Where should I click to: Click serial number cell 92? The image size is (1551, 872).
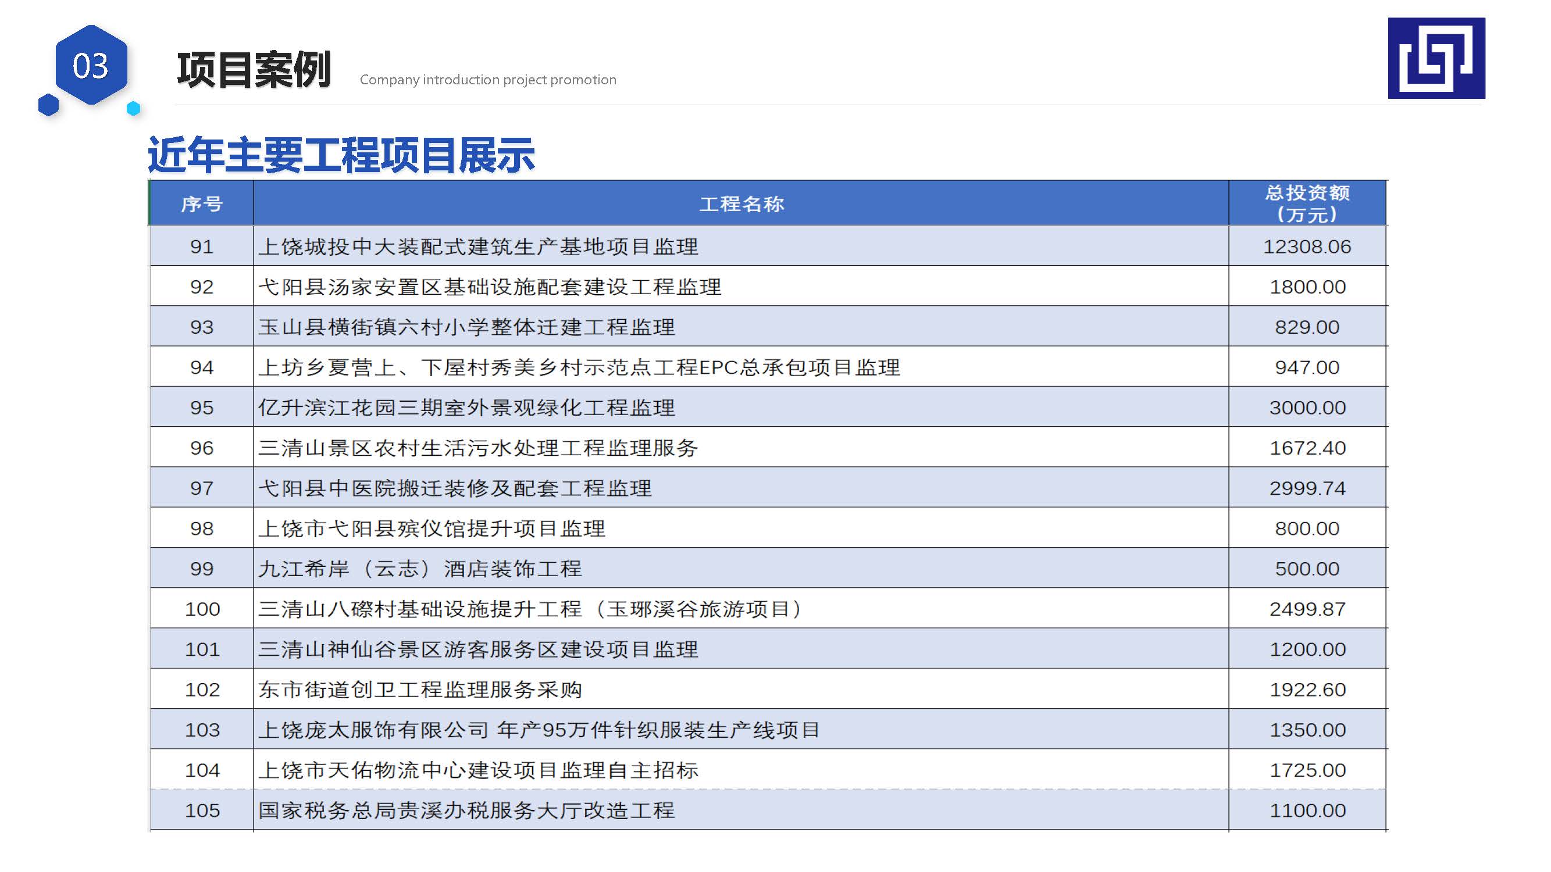pyautogui.click(x=202, y=287)
